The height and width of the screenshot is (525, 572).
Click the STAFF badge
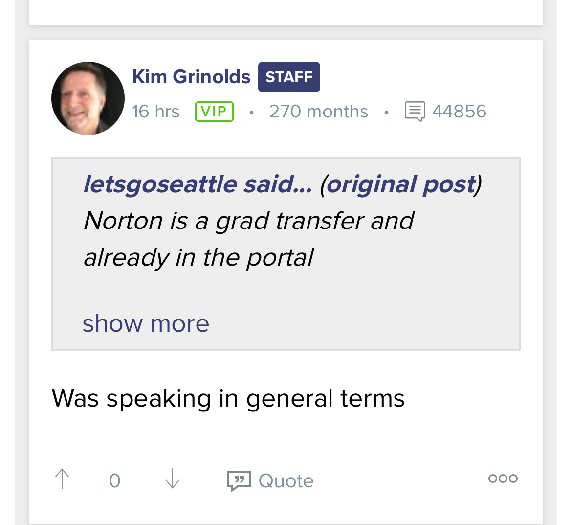[289, 77]
